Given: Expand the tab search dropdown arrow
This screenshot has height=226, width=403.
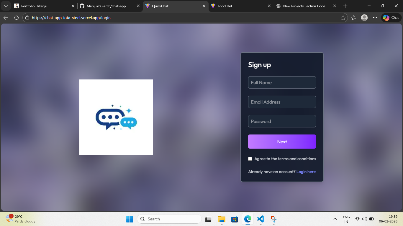Looking at the screenshot, I should (x=6, y=6).
